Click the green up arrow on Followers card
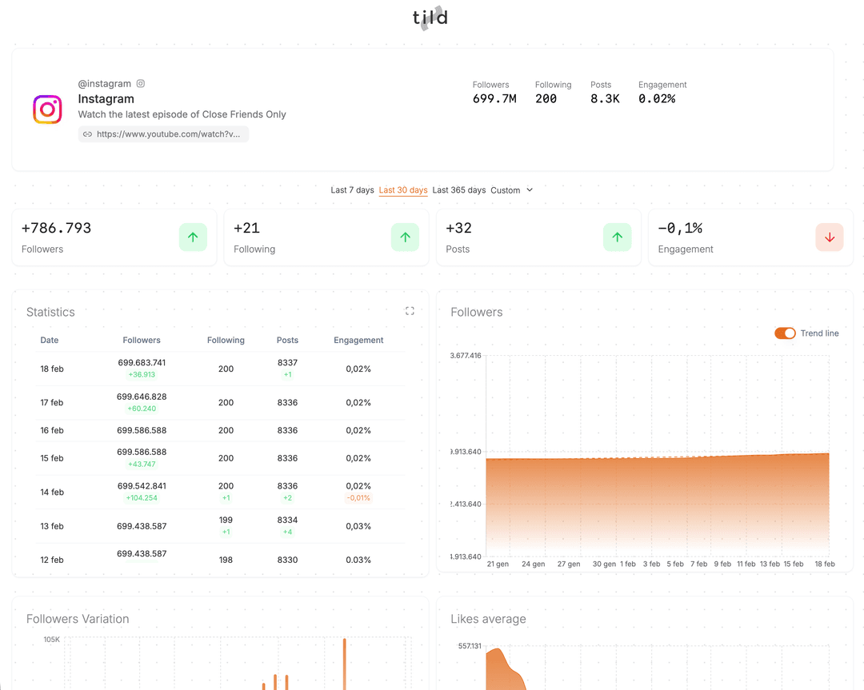This screenshot has width=864, height=690. 193,237
